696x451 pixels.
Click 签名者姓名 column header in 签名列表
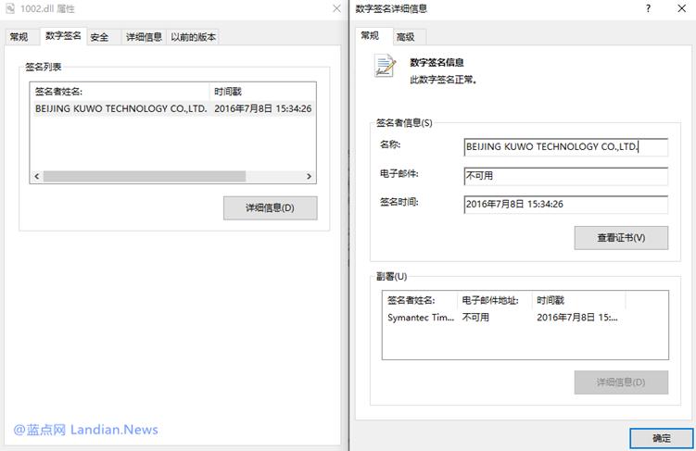120,92
